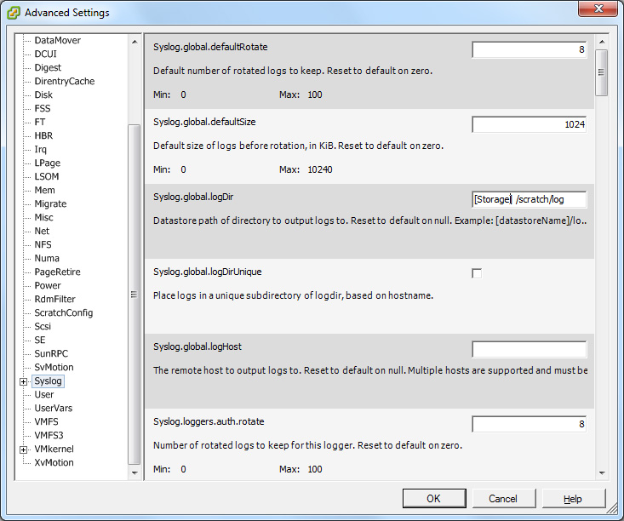The height and width of the screenshot is (521, 624).
Task: Focus the Syslog.global.defaultSize value field
Action: (529, 124)
